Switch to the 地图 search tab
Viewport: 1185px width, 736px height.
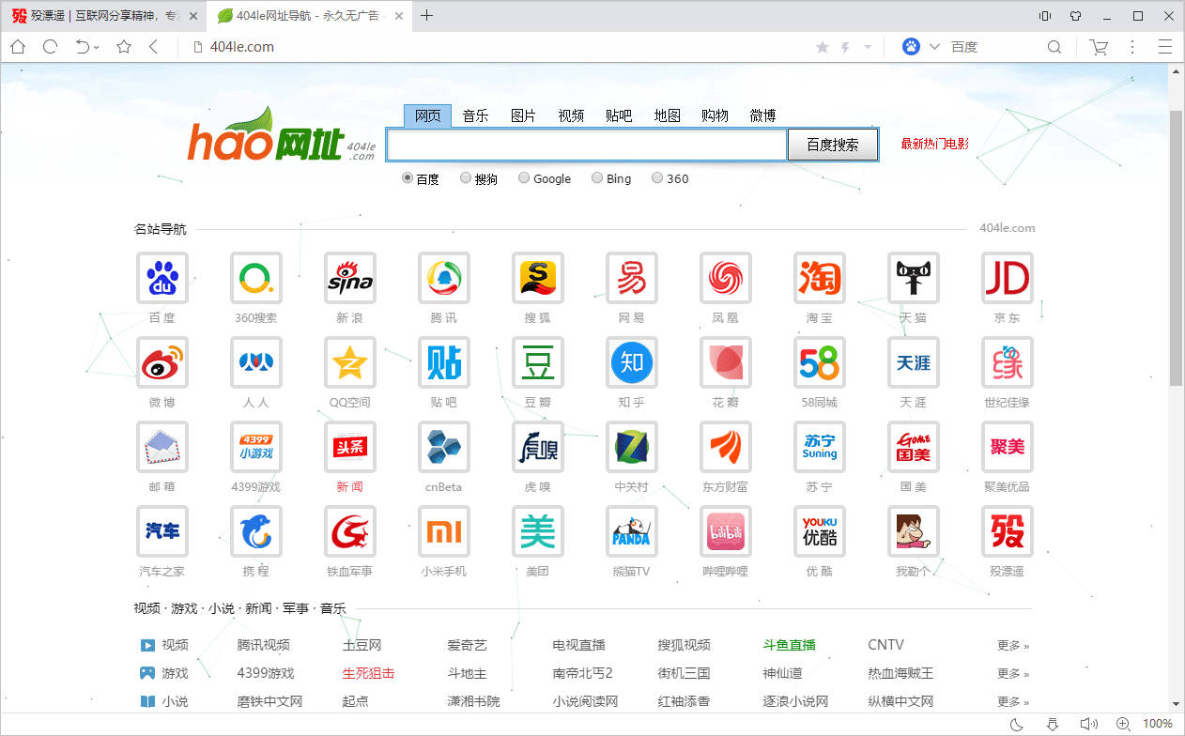click(668, 115)
